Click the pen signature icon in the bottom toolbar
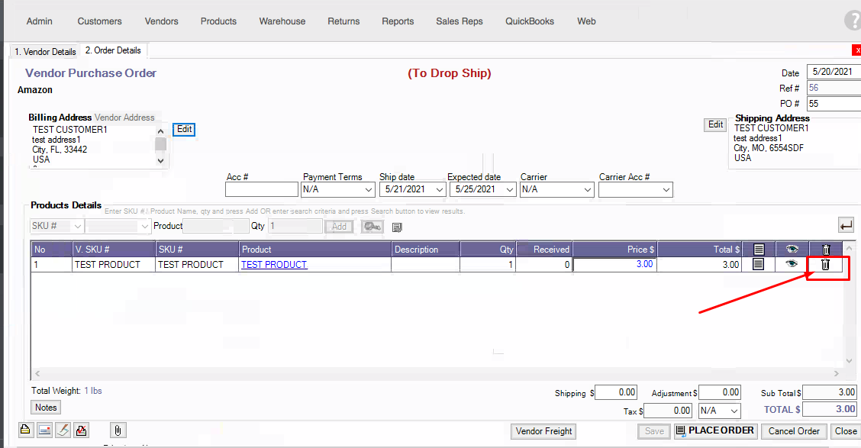The image size is (861, 448). (x=63, y=430)
